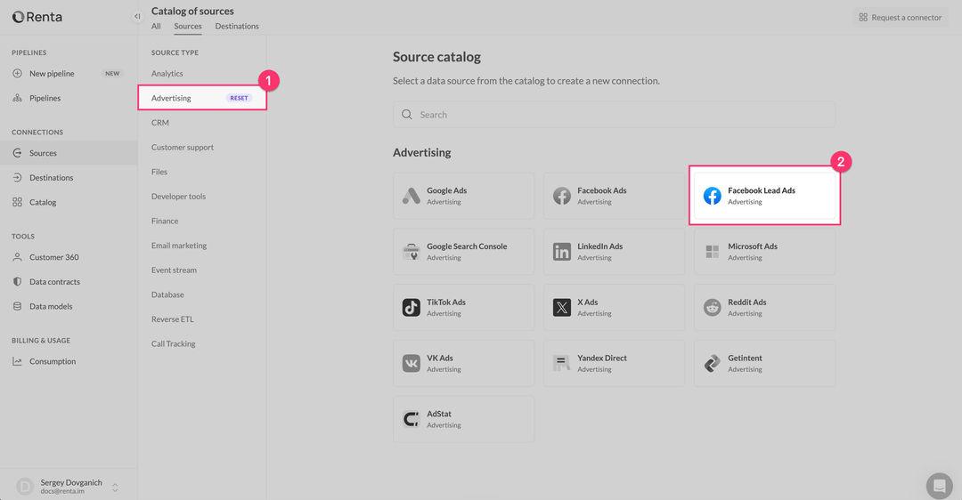This screenshot has height=500, width=962.
Task: Click the LinkedIn Ads logo icon
Action: [x=561, y=252]
